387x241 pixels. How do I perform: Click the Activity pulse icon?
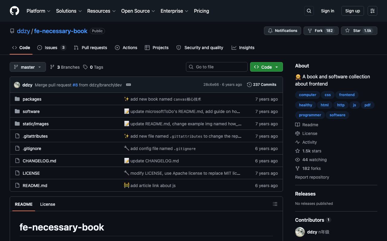click(298, 142)
